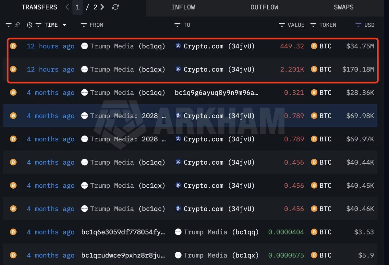The height and width of the screenshot is (265, 389).
Task: Open Trump Media (bc1qq) sender of 449.32 BTC
Action: 128,46
